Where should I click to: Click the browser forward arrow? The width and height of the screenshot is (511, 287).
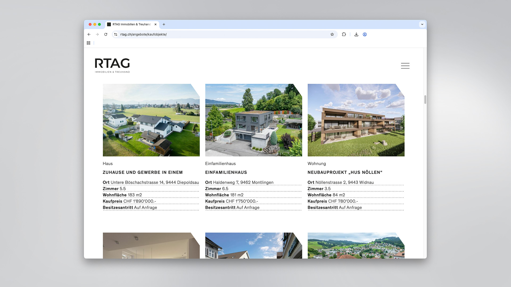click(97, 34)
